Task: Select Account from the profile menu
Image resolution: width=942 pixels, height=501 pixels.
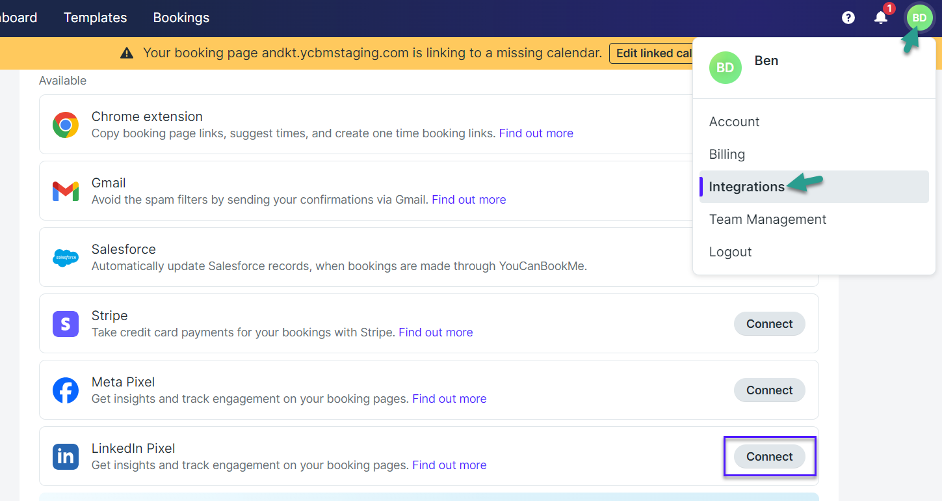Action: [814, 122]
